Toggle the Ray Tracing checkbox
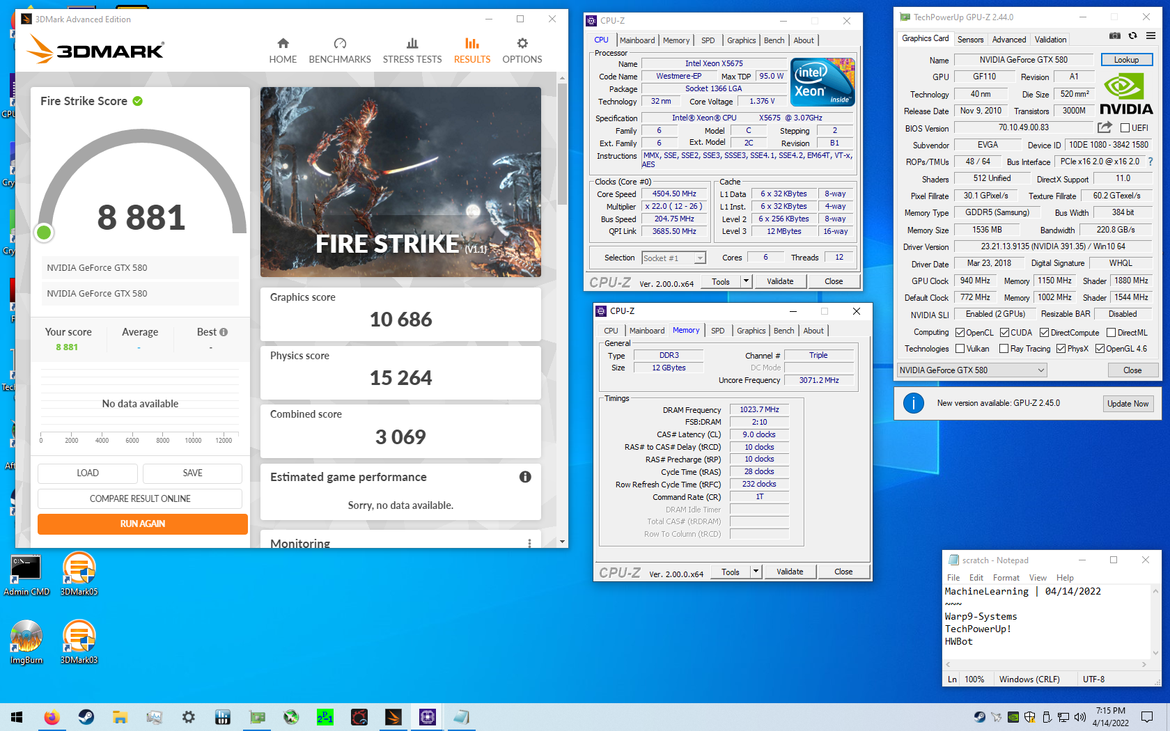The width and height of the screenshot is (1170, 731). (x=1004, y=349)
